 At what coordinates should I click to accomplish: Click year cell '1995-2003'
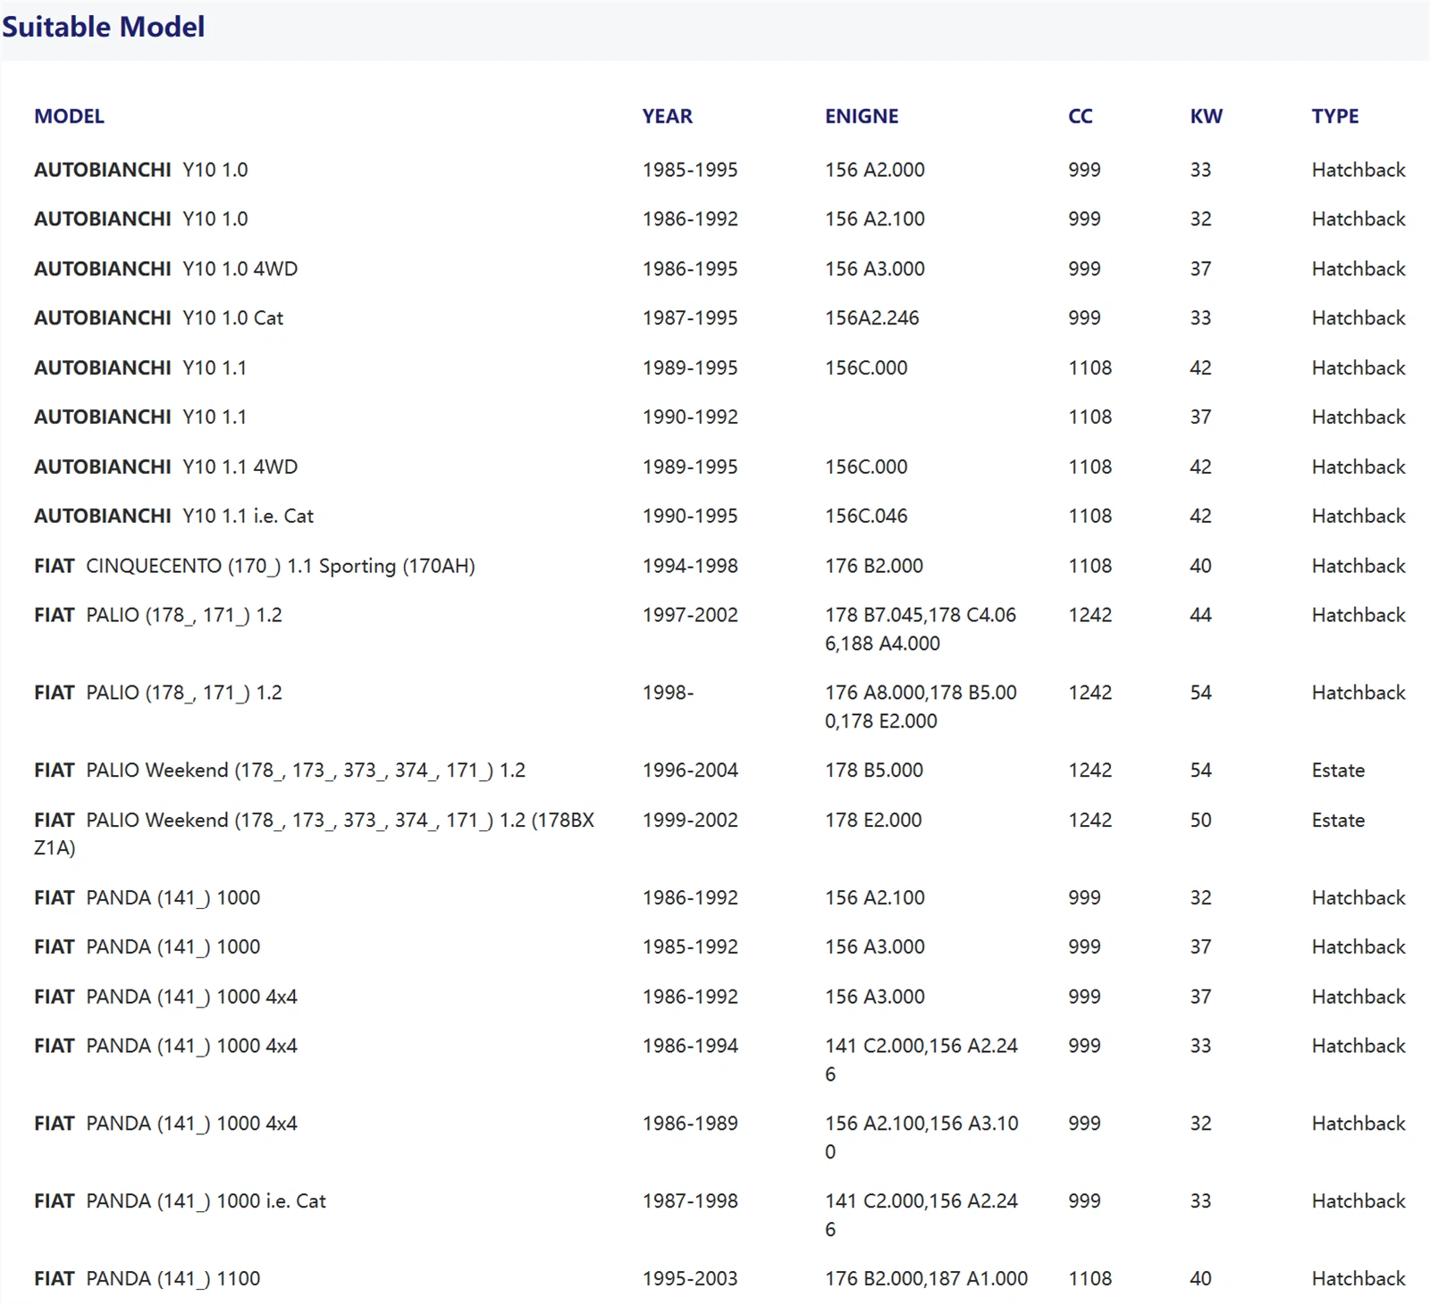coord(690,1279)
